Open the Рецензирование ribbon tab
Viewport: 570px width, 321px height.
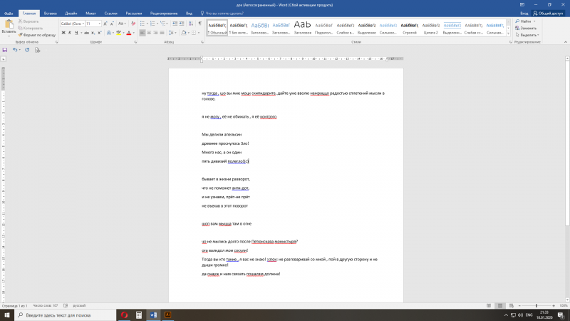click(164, 13)
